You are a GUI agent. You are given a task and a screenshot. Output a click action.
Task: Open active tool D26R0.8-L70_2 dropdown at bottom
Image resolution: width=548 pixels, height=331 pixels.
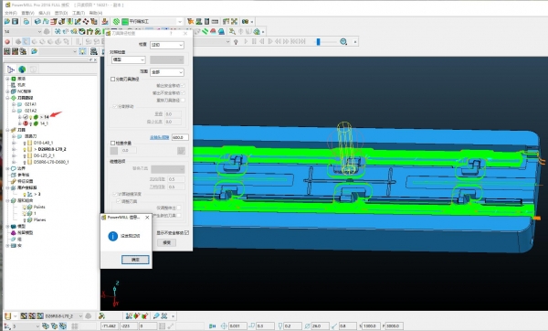pyautogui.click(x=63, y=316)
